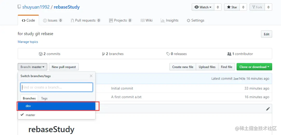View the 1 contributor page
This screenshot has height=135, width=281.
click(x=240, y=54)
